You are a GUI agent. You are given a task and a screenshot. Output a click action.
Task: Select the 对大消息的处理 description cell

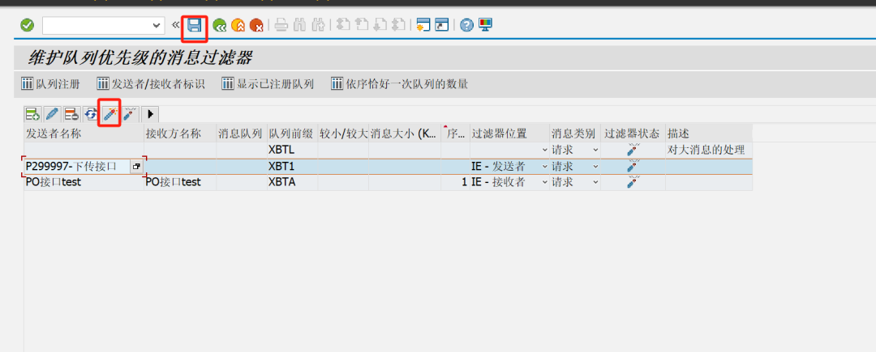tap(708, 150)
